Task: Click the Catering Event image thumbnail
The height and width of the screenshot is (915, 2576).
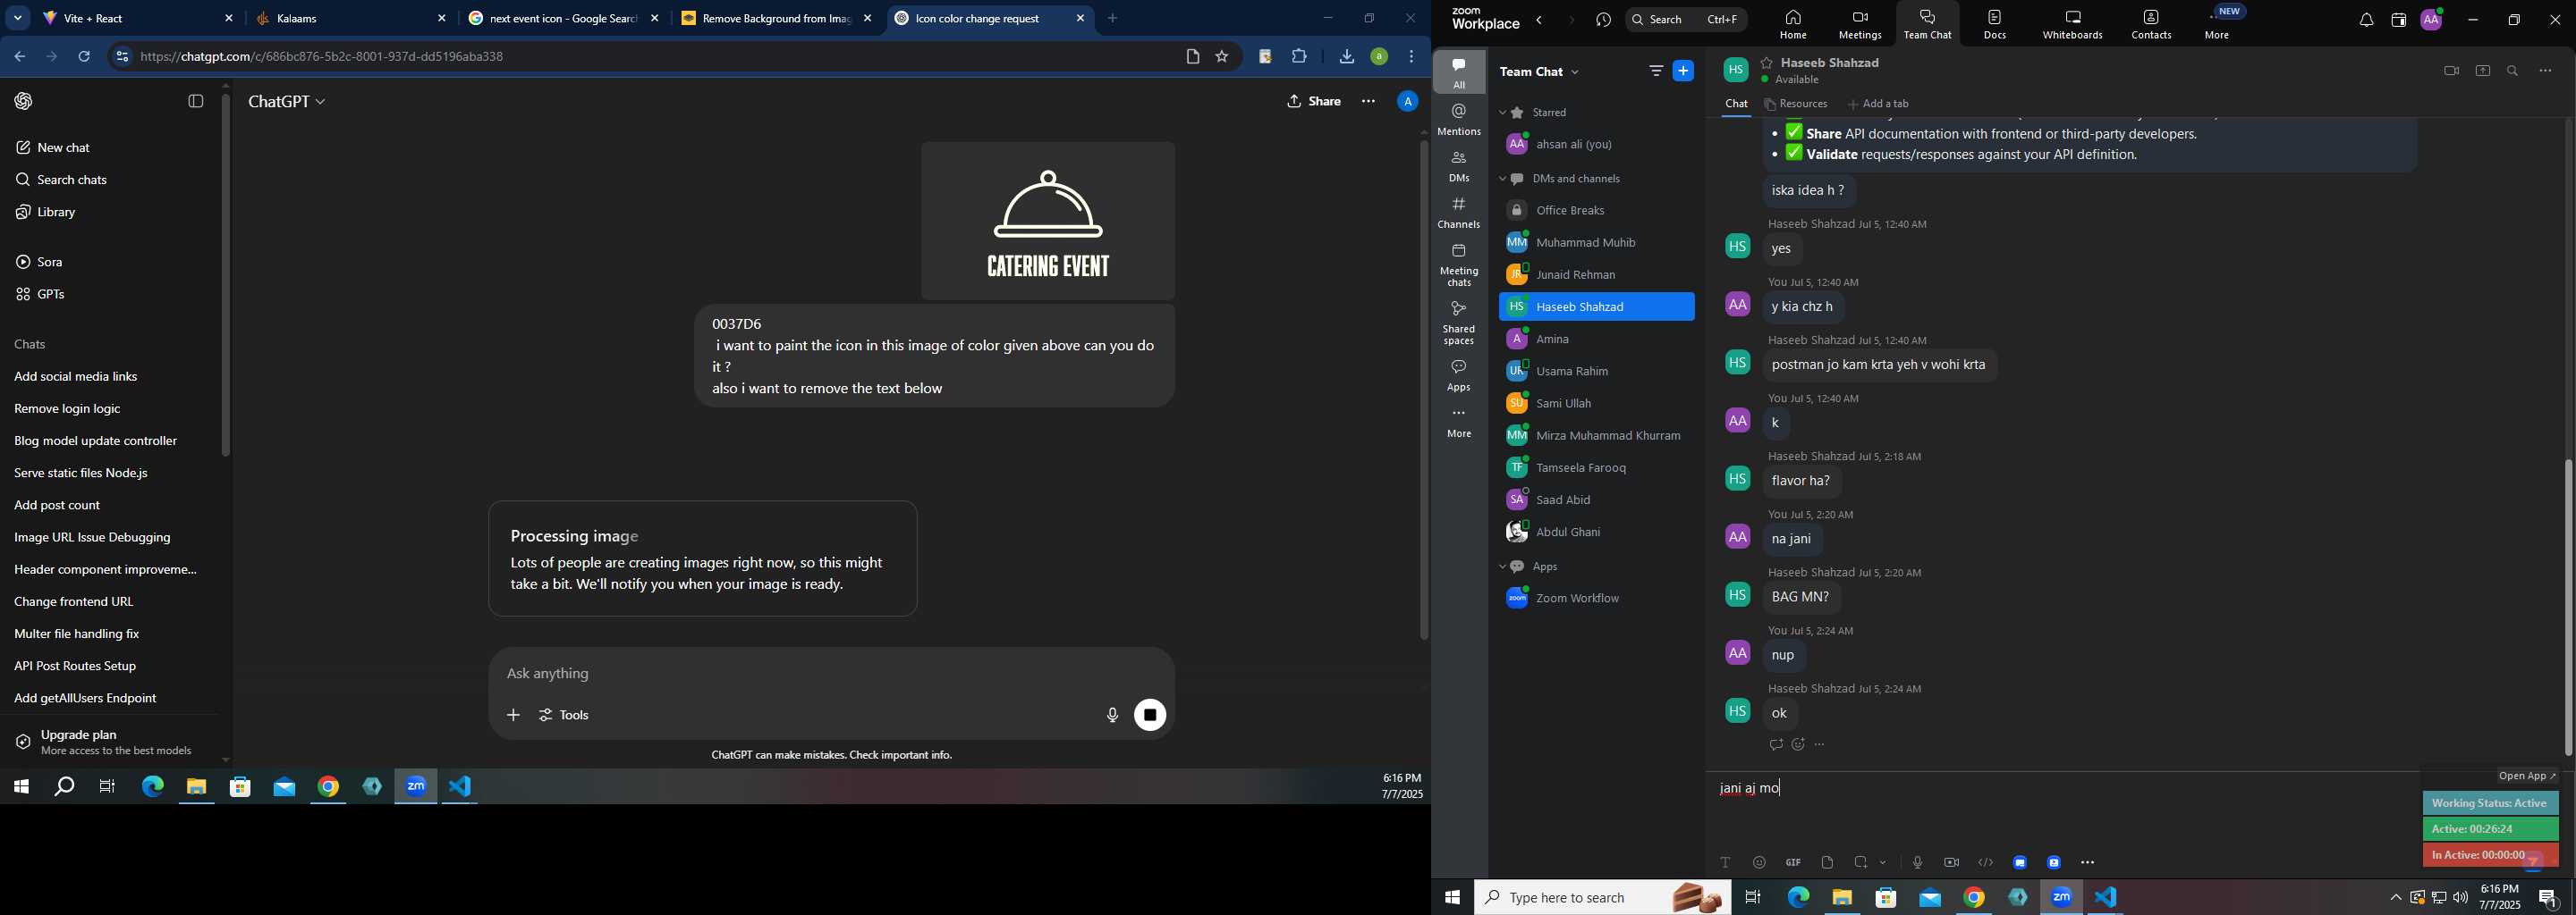Action: pos(1048,221)
